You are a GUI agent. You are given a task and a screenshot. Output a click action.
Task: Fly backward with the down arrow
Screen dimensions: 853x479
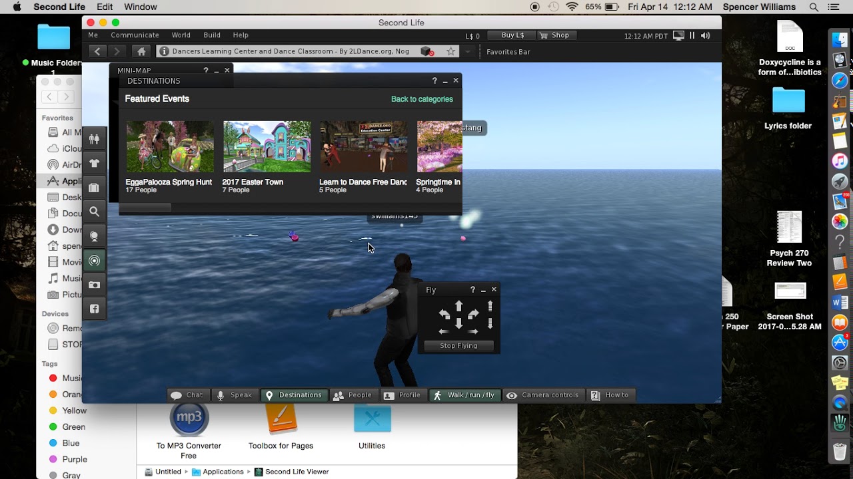pos(458,323)
